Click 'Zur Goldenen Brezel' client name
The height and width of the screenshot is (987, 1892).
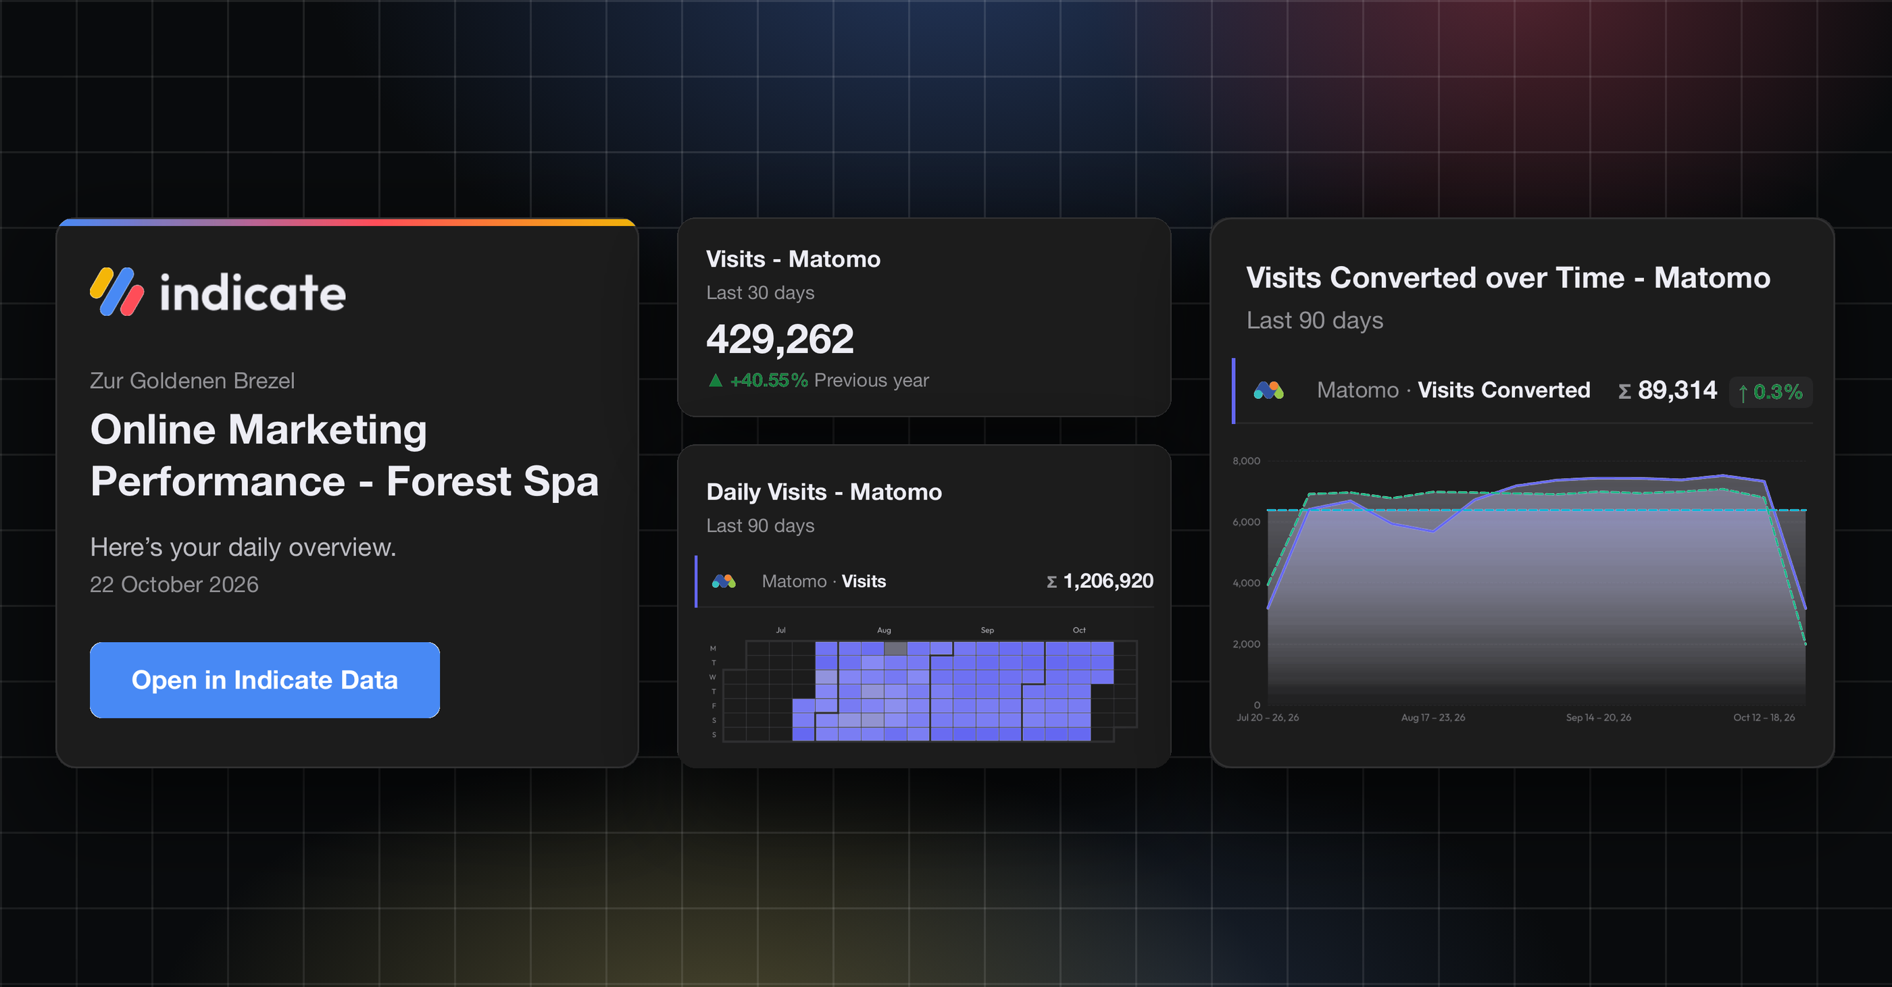[x=192, y=381]
